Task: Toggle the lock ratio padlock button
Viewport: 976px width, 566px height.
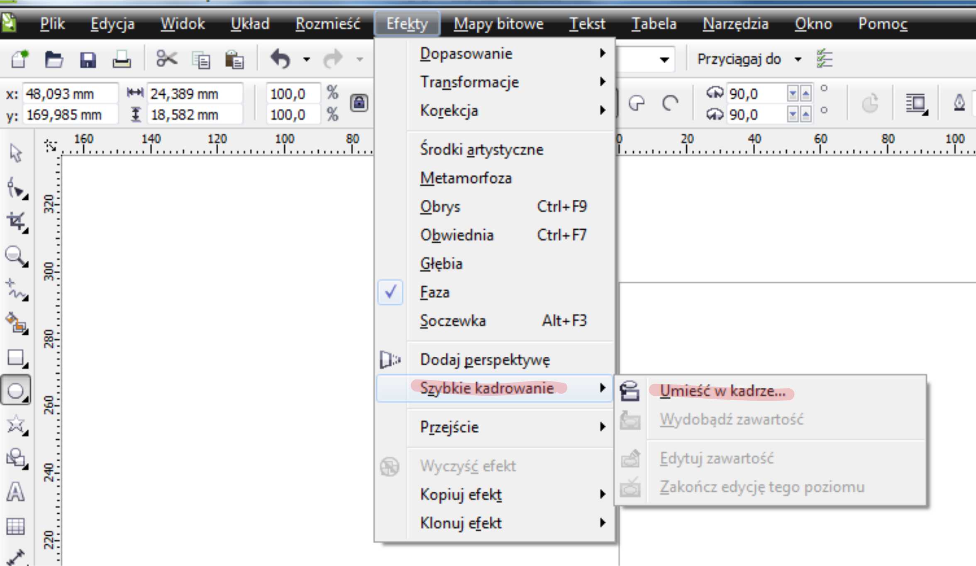Action: (359, 103)
